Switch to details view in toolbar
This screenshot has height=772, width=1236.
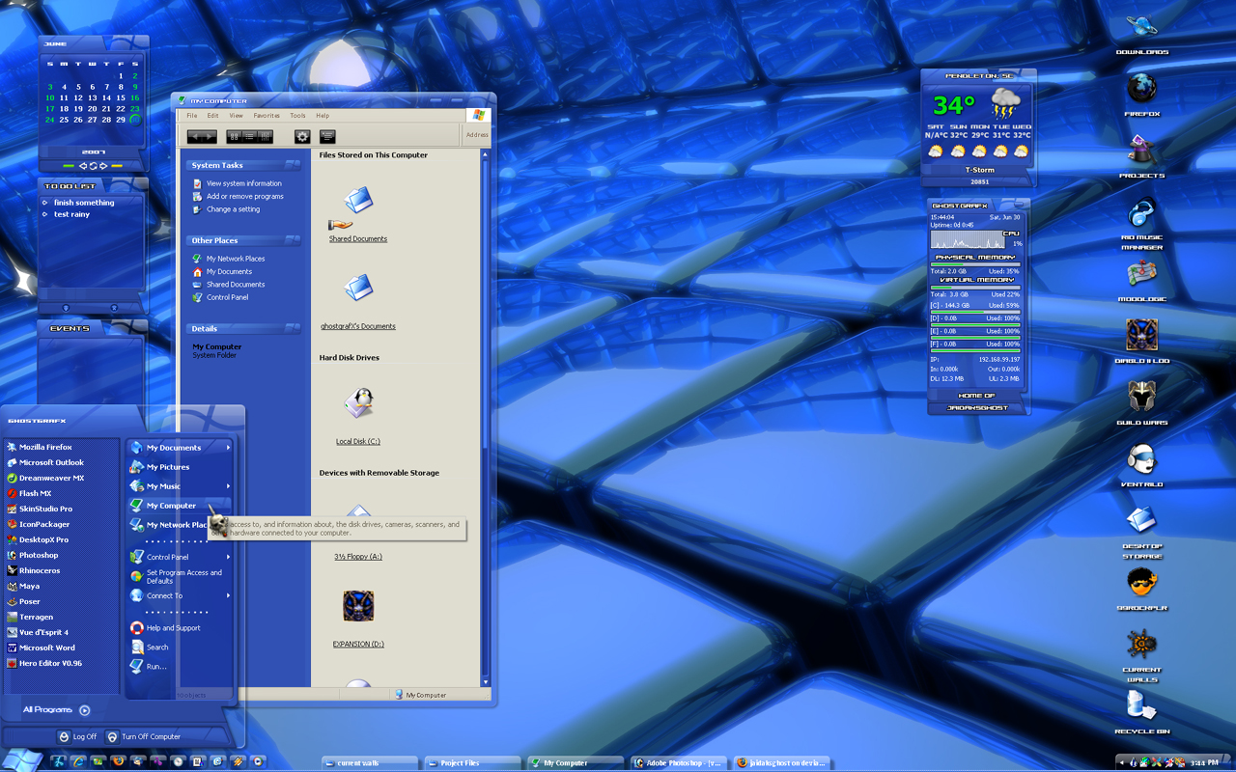click(265, 137)
